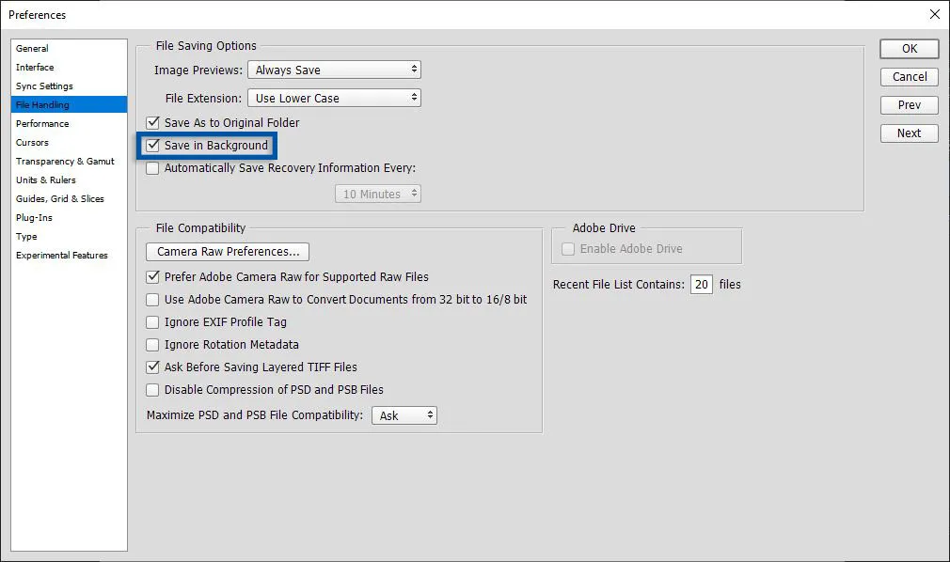This screenshot has height=562, width=950.
Task: Uncheck Save in Background option
Action: click(x=153, y=146)
